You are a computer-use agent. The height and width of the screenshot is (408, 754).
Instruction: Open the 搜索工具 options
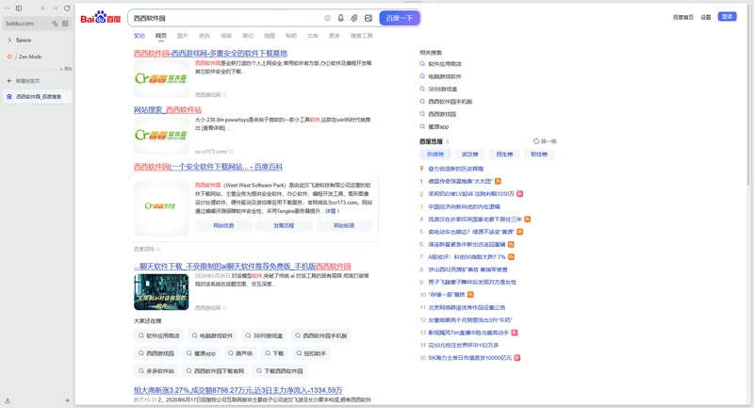(361, 36)
